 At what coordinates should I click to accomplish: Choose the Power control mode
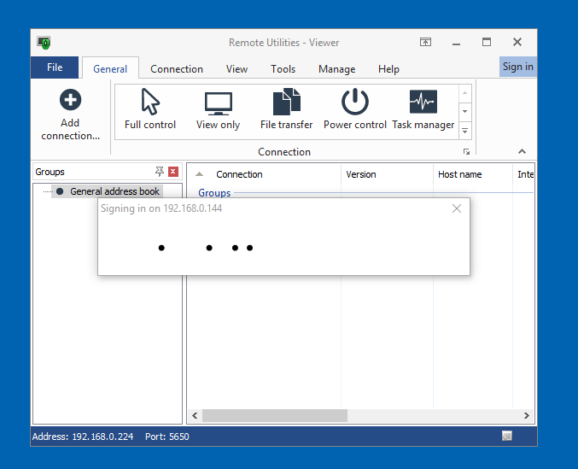click(x=354, y=109)
